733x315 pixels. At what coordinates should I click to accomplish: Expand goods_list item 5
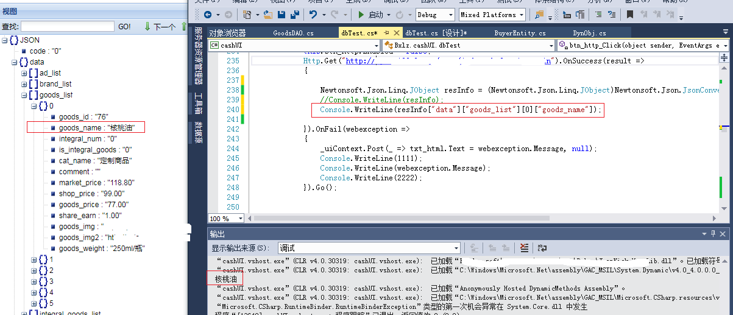pos(34,303)
